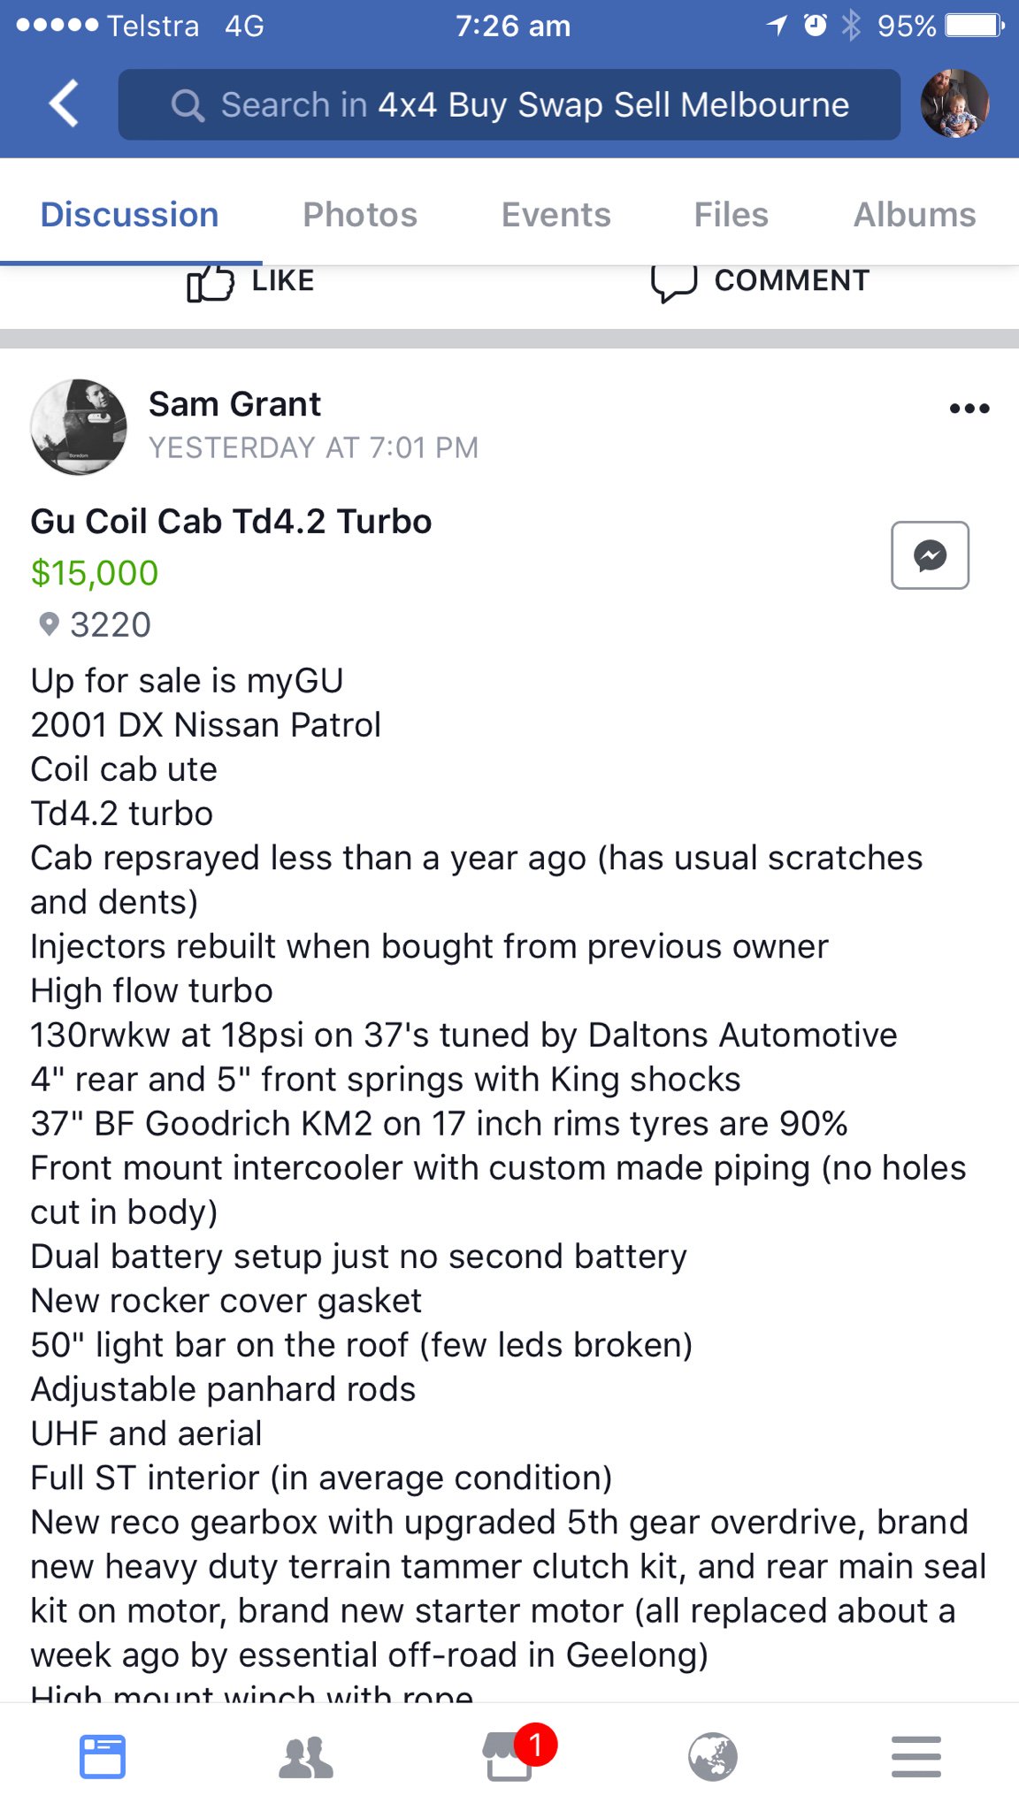Switch to the Photos tab

coord(360,215)
